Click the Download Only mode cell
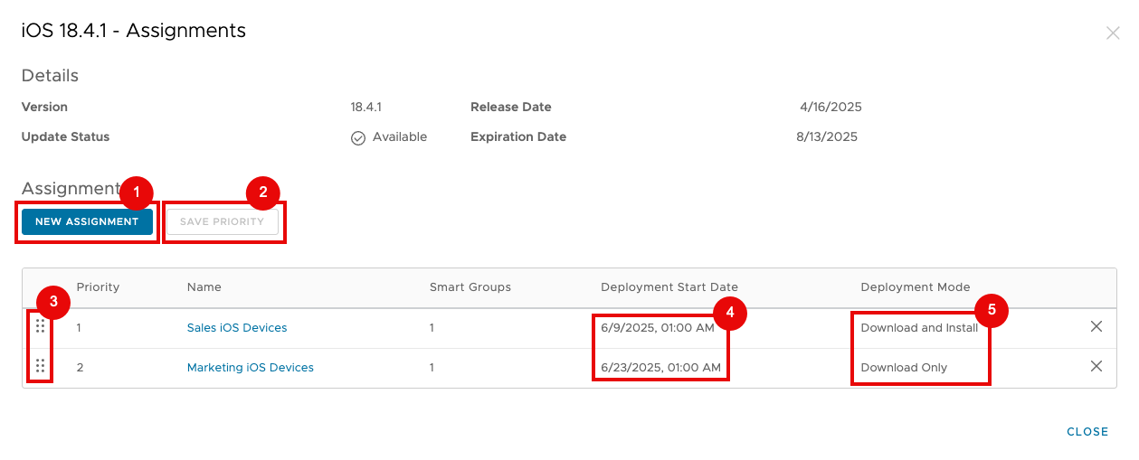 [x=904, y=368]
